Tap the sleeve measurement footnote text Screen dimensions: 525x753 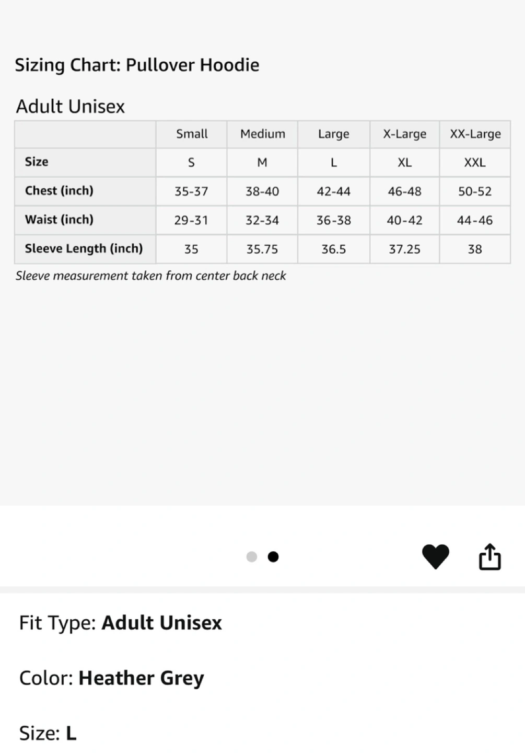pyautogui.click(x=151, y=276)
